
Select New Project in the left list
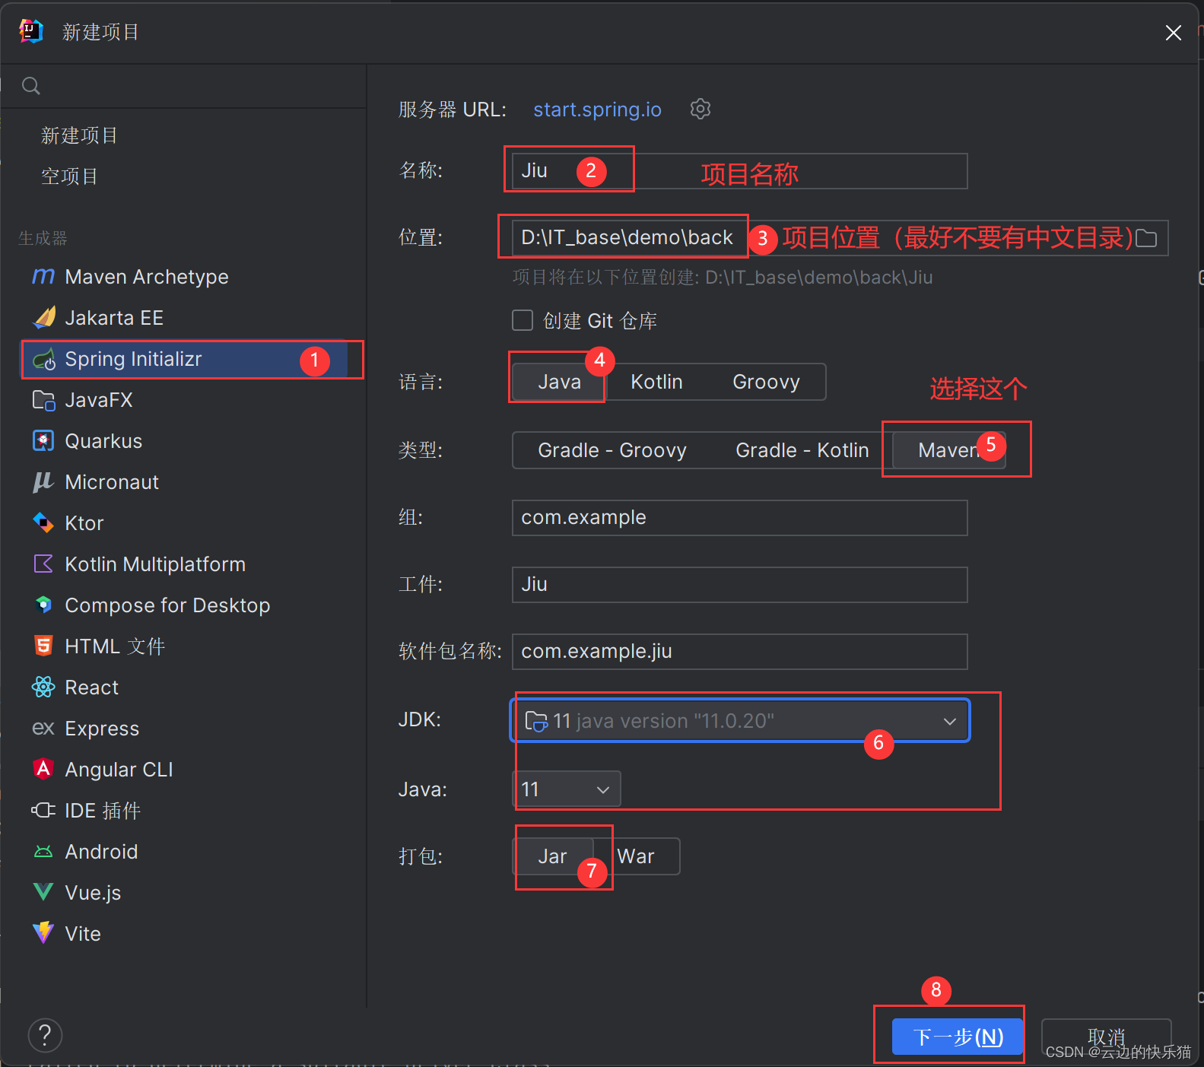coord(80,135)
